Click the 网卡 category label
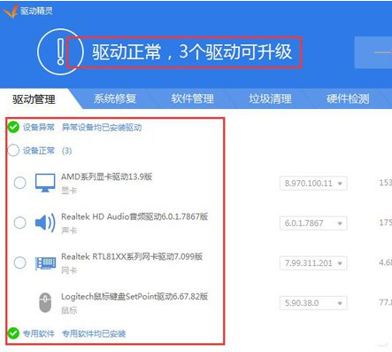392x352 pixels. coord(69,270)
